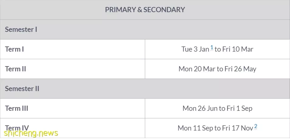Open footnote 1 link beside Jan
The image size is (290, 139).
click(x=212, y=48)
